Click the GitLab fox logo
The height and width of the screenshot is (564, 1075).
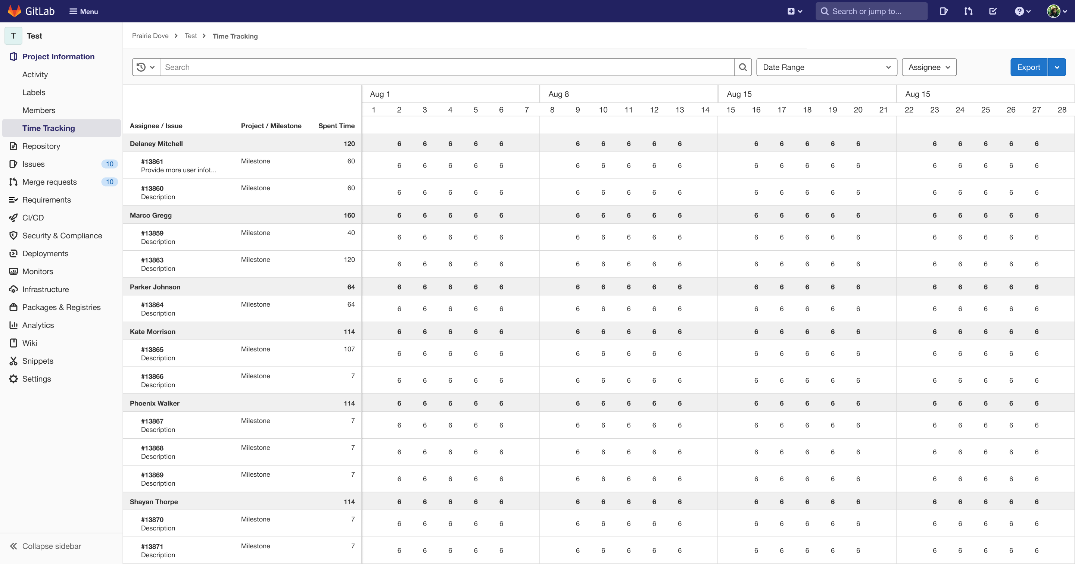14,11
